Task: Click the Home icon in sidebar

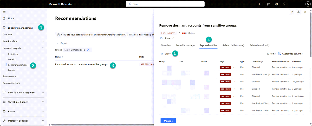Action: point(4,18)
